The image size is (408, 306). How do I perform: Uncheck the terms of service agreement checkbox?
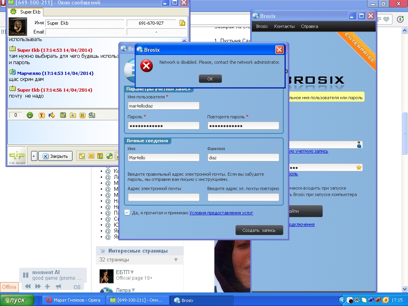tap(127, 213)
